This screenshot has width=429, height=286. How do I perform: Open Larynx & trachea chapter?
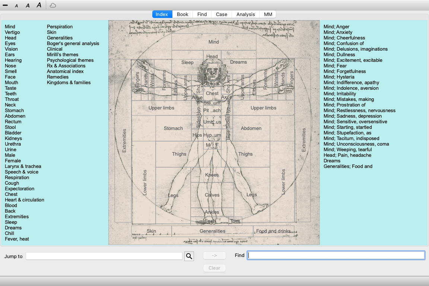point(23,166)
